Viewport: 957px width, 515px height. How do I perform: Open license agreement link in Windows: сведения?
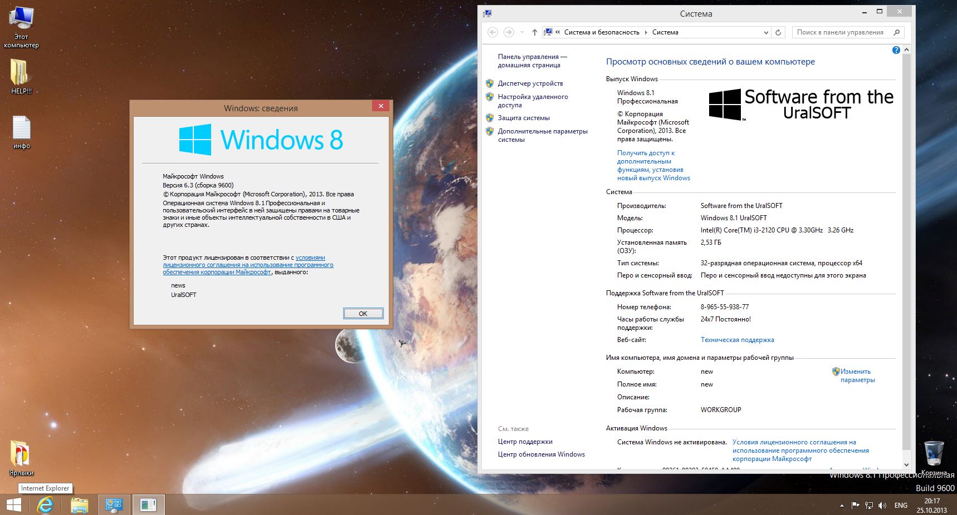[x=248, y=265]
